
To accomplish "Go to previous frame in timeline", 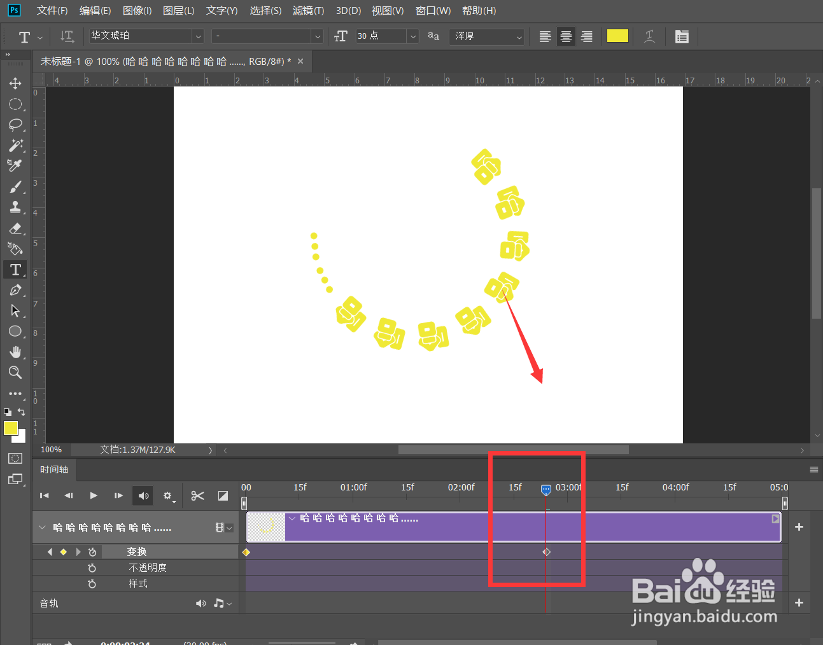I will [x=69, y=496].
